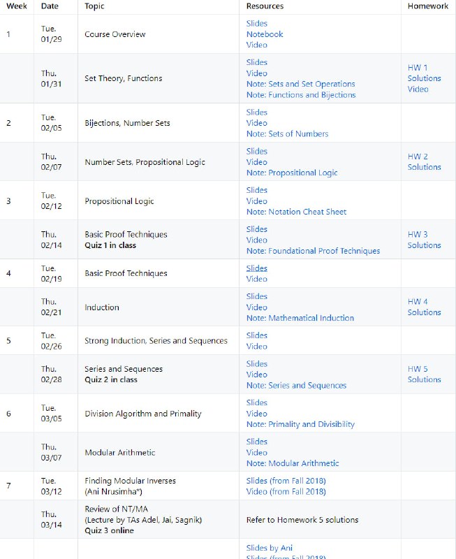456x559 pixels.
Task: Click Note: Series and Sequences
Action: 296,385
